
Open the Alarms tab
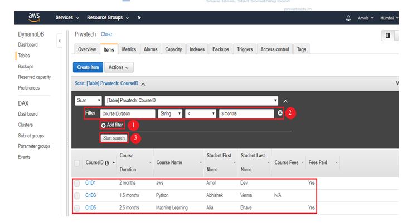tap(151, 49)
